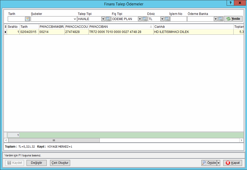Screen dimensions: 247x170
Task: Click the horizontal scrollbar thumb
Action: pyautogui.click(x=54, y=140)
